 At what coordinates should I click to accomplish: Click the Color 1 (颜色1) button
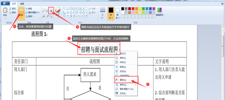tap(111, 13)
